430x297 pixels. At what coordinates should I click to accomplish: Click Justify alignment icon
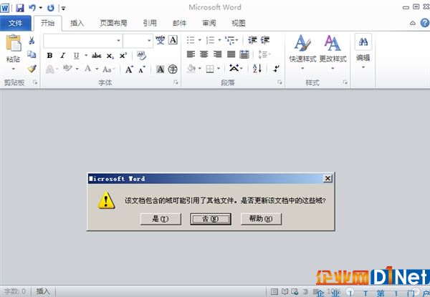click(x=231, y=54)
